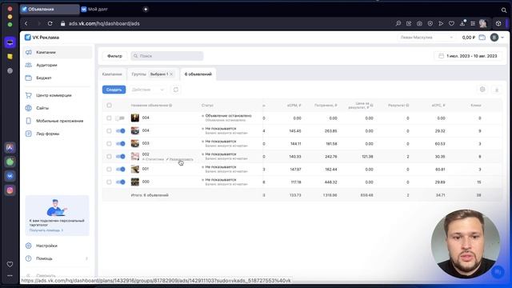Switch to Кампании tab
Screen dimensions: 512x288
[x=112, y=74]
